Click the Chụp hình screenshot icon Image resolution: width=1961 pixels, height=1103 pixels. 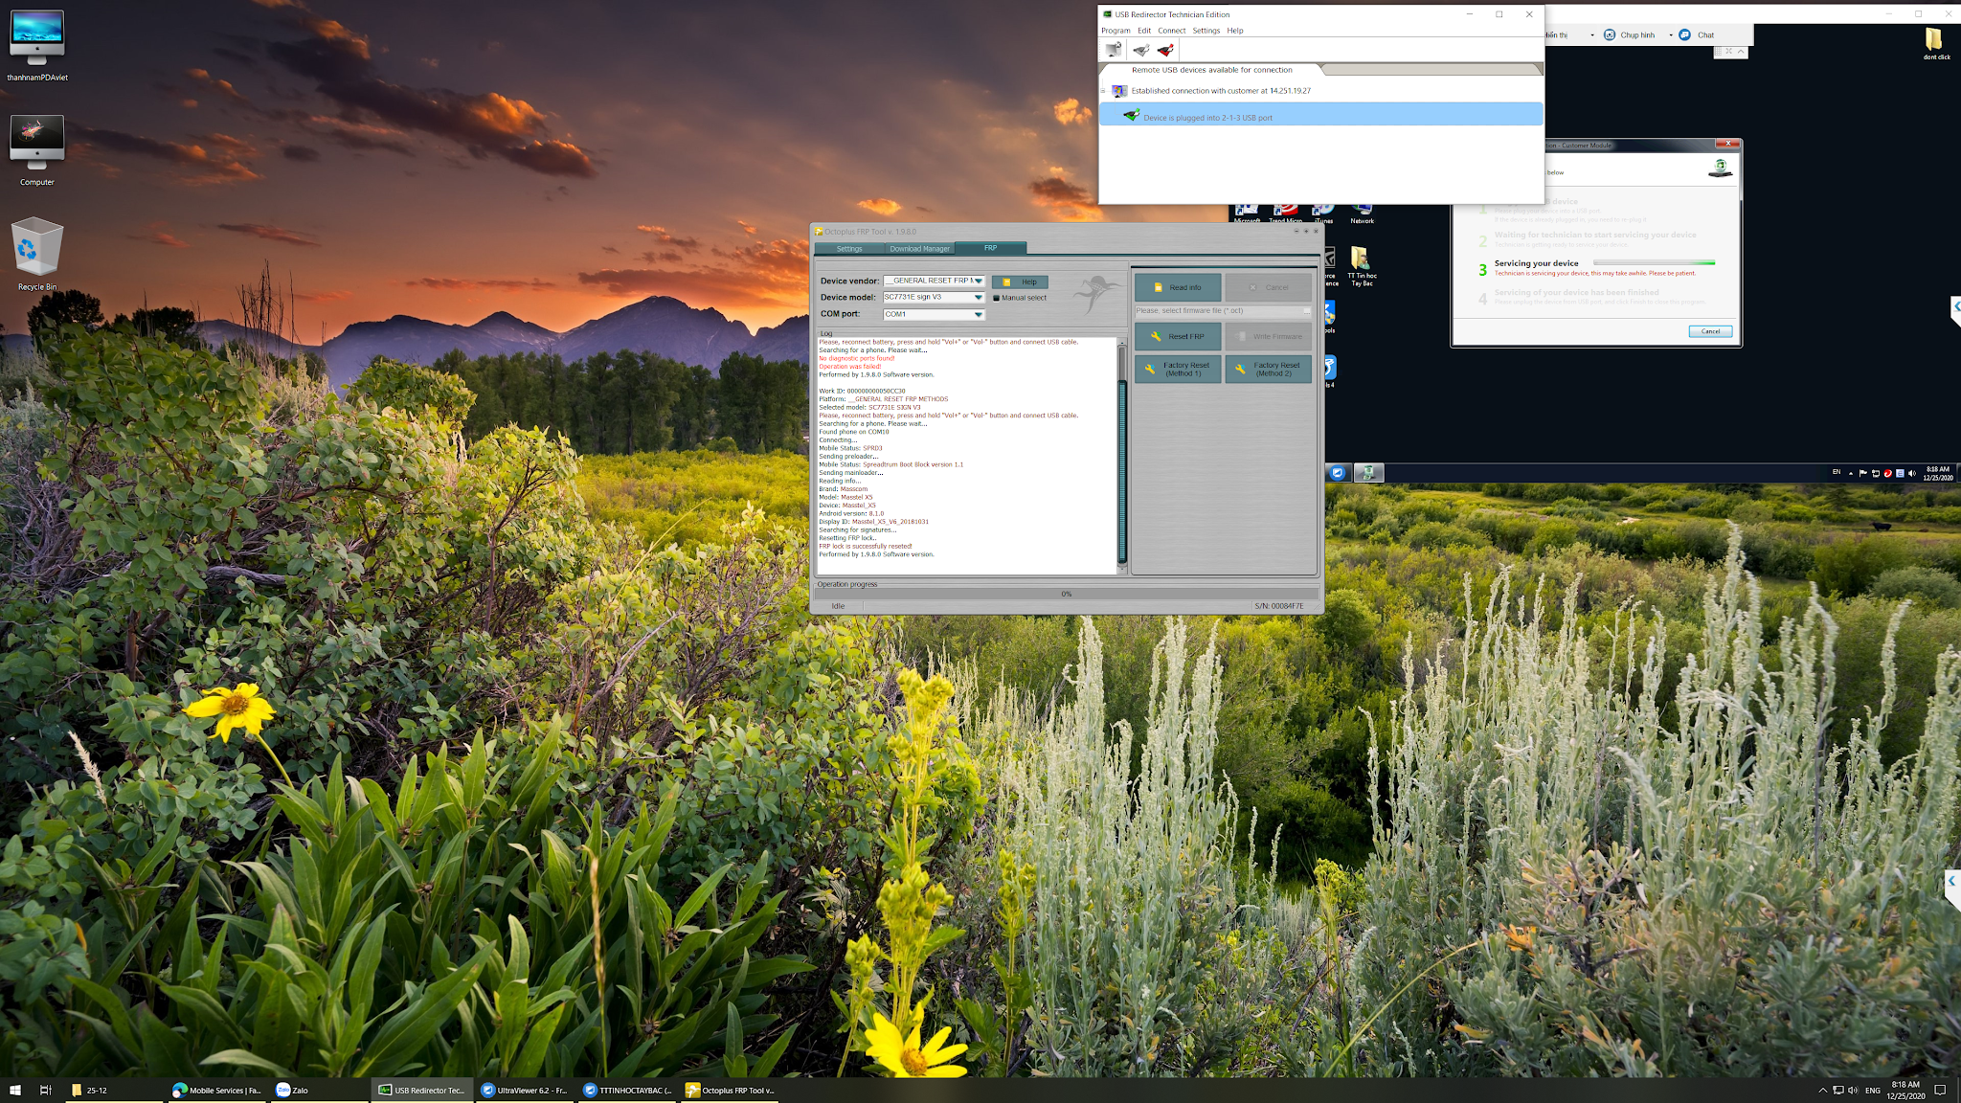click(x=1610, y=34)
